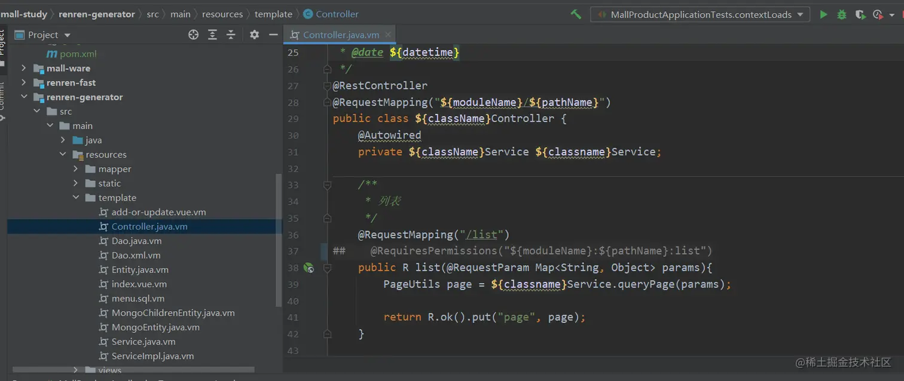904x381 pixels.
Task: Click the Project panel horizontal scrollbar
Action: point(133,370)
